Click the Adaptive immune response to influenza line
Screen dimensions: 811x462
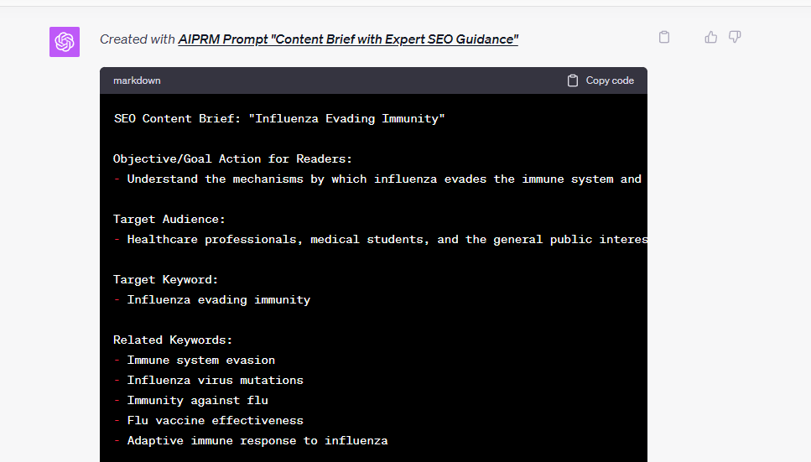click(x=257, y=441)
